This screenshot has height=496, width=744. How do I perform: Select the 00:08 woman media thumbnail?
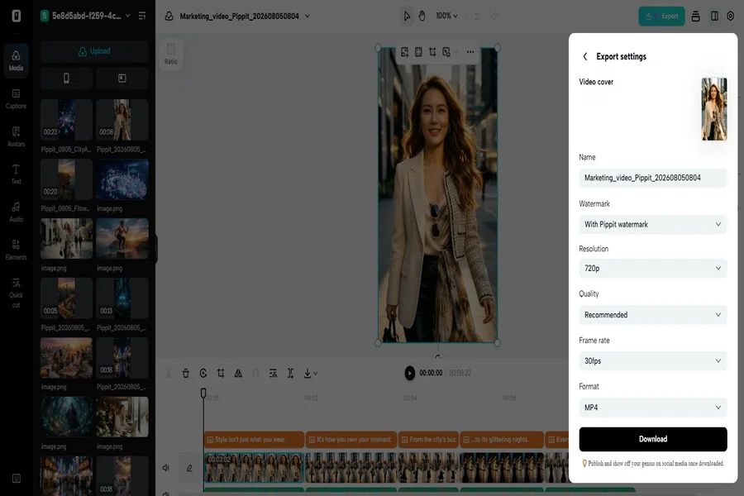click(122, 120)
